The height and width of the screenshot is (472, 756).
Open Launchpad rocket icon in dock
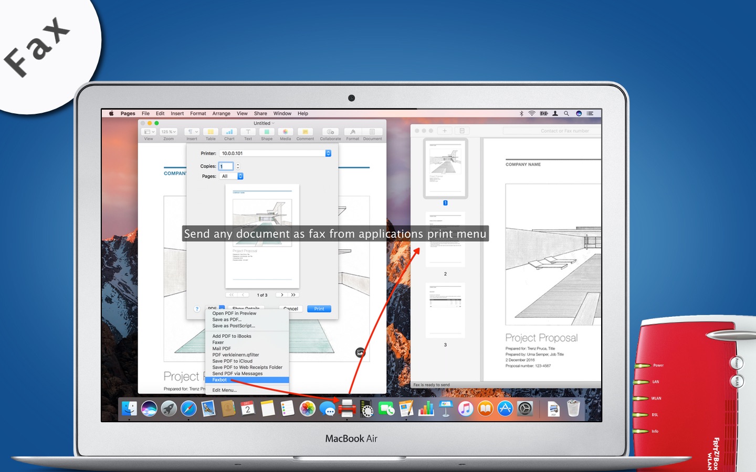169,409
